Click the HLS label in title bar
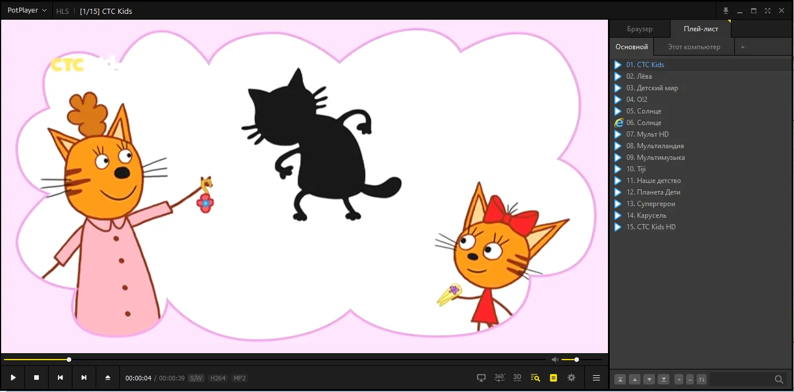 (63, 11)
